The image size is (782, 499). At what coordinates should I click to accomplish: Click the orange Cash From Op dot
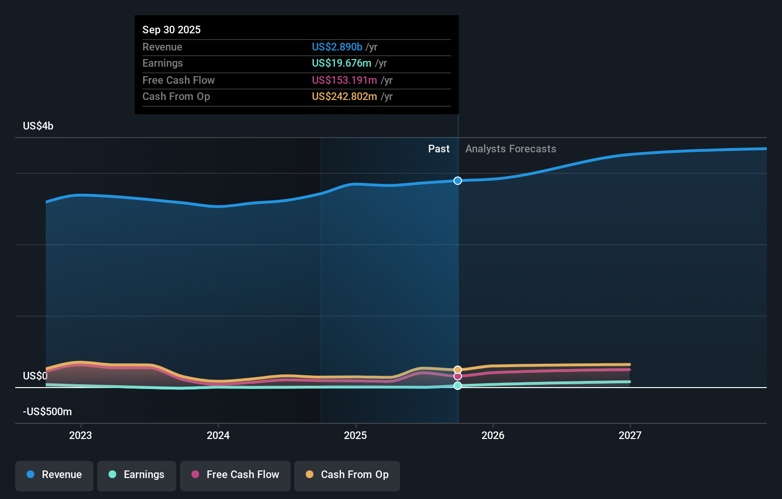point(310,475)
